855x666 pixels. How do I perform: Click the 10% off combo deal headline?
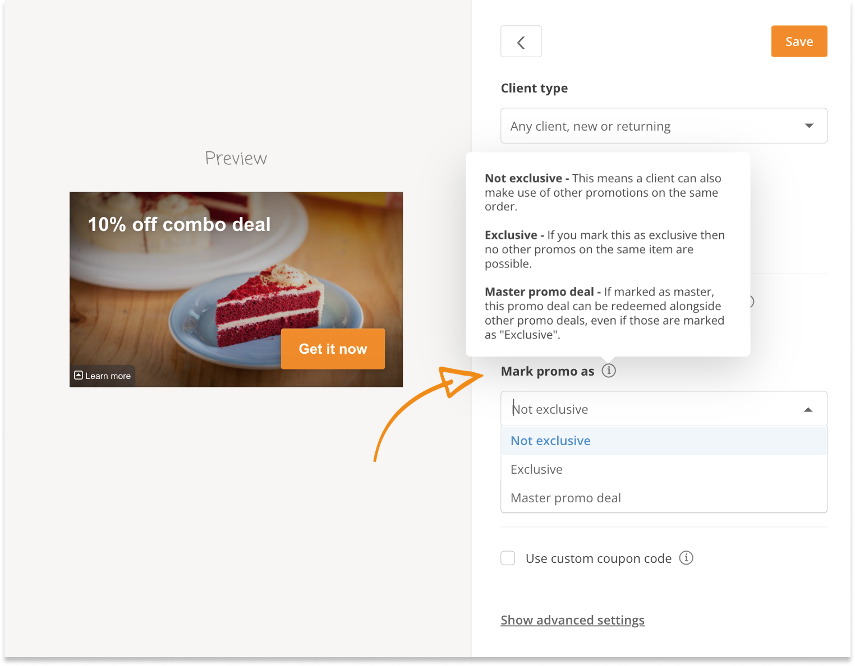tap(179, 224)
